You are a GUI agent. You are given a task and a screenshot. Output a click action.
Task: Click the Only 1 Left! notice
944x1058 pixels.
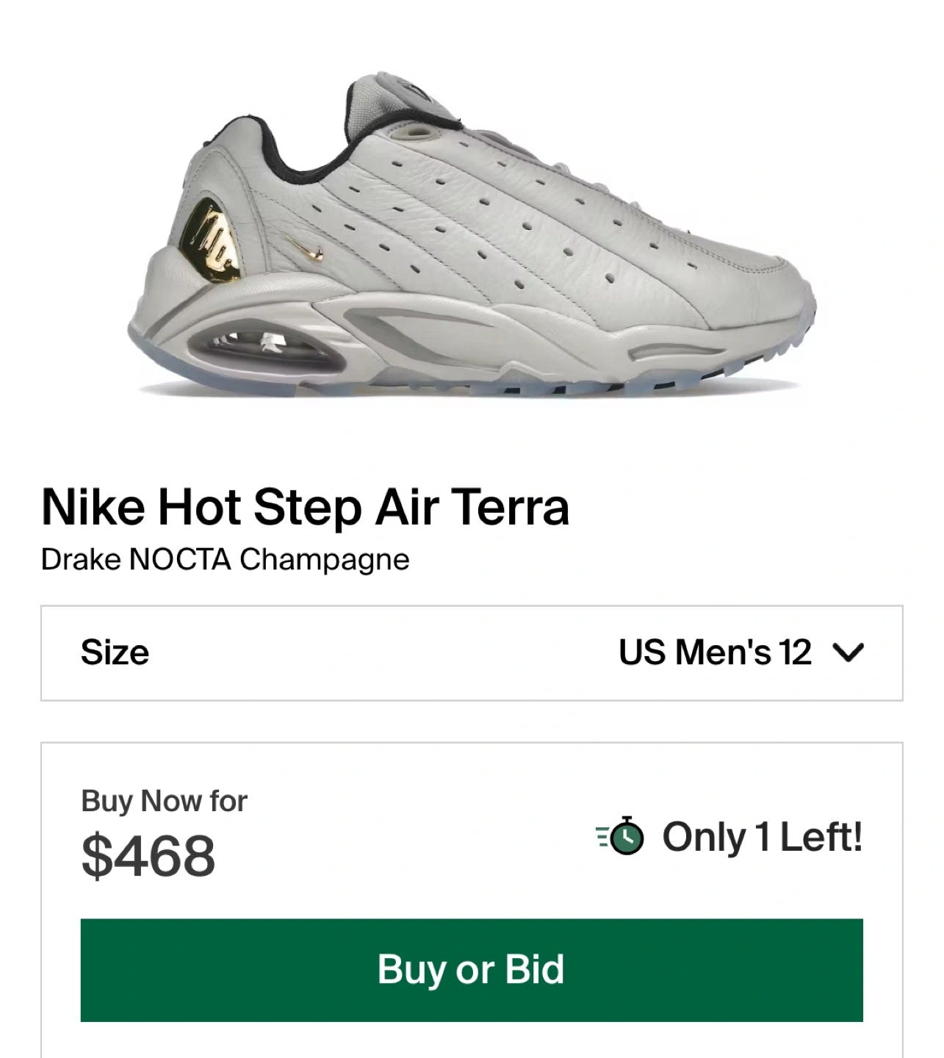click(762, 837)
